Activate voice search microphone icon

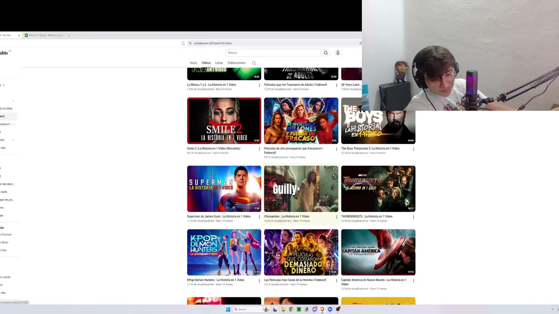(338, 53)
